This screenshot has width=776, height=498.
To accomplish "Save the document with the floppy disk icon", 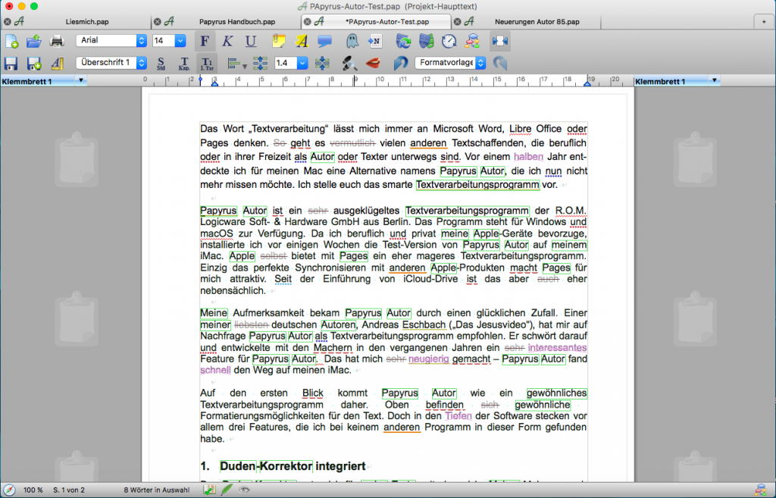I will (x=11, y=64).
